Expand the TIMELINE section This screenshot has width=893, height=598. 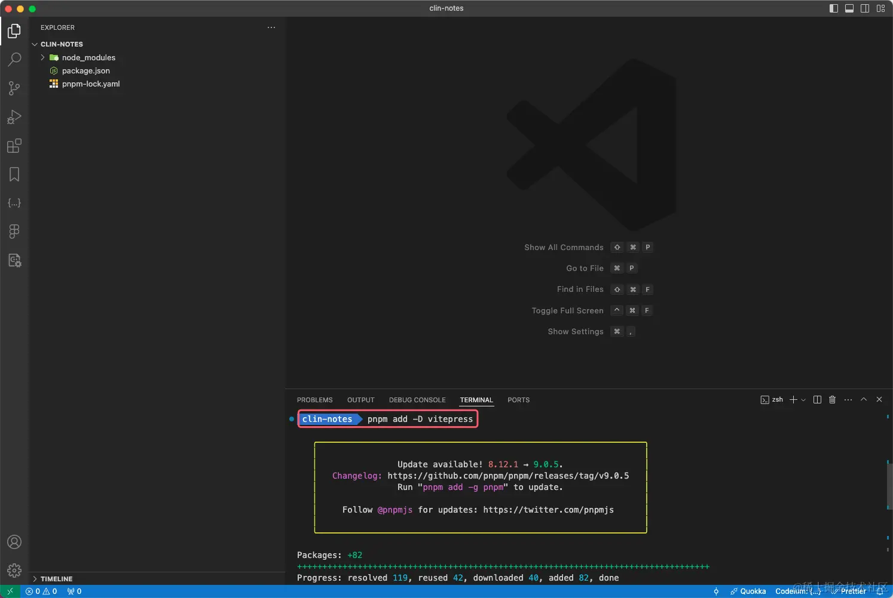click(x=157, y=579)
